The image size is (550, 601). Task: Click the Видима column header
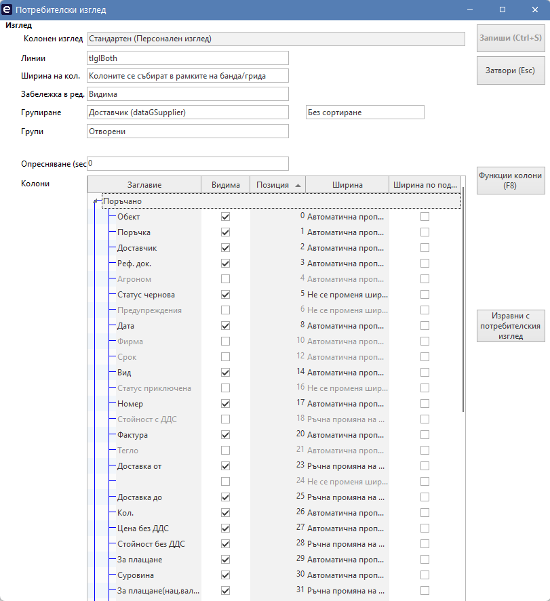coord(226,185)
